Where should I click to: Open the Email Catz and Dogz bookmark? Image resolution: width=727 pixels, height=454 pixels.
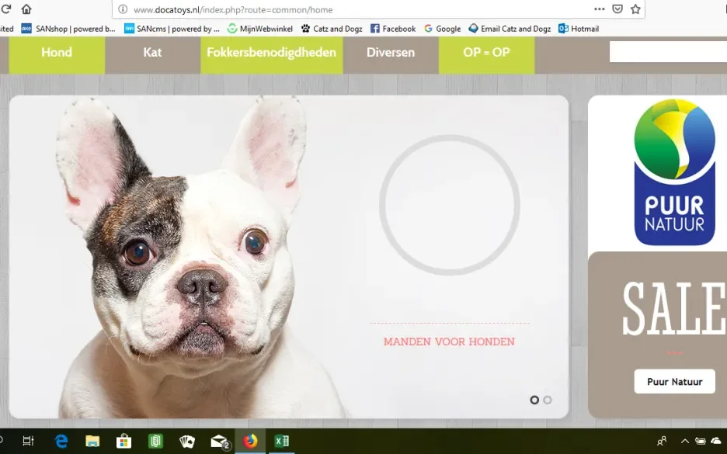(x=510, y=29)
